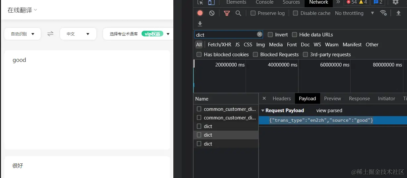This screenshot has width=407, height=178.
Task: Switch to Sources tab
Action: (291, 2)
